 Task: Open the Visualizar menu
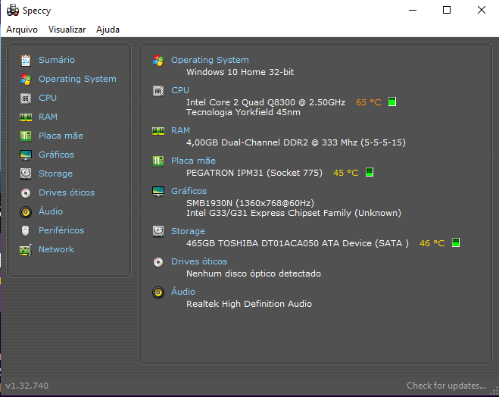click(67, 30)
